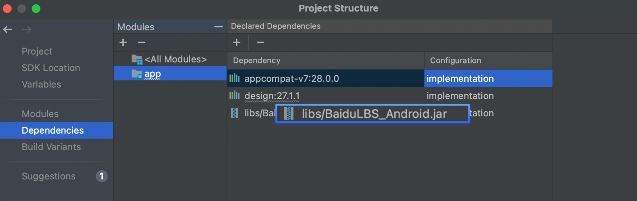The image size is (637, 201).
Task: Open the Project settings section
Action: click(x=37, y=51)
